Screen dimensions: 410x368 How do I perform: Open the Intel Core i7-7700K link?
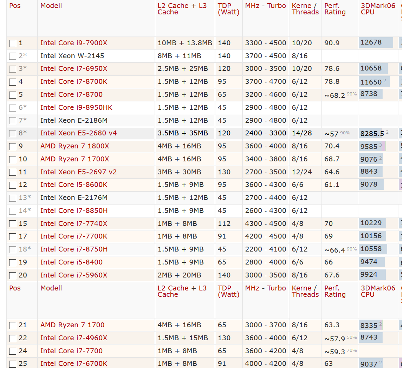(x=74, y=236)
